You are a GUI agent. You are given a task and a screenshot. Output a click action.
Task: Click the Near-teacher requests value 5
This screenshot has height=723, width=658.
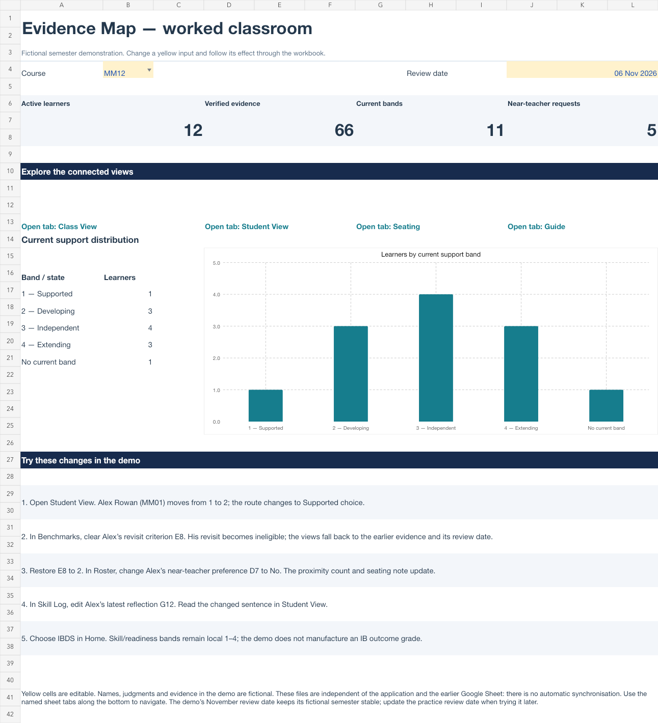[x=651, y=130]
